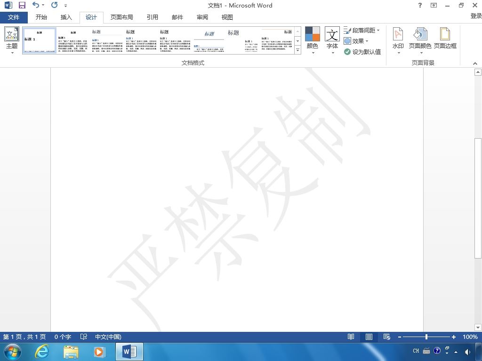The width and height of the screenshot is (482, 361).
Task: Switch to the 插入 tab
Action: point(66,17)
